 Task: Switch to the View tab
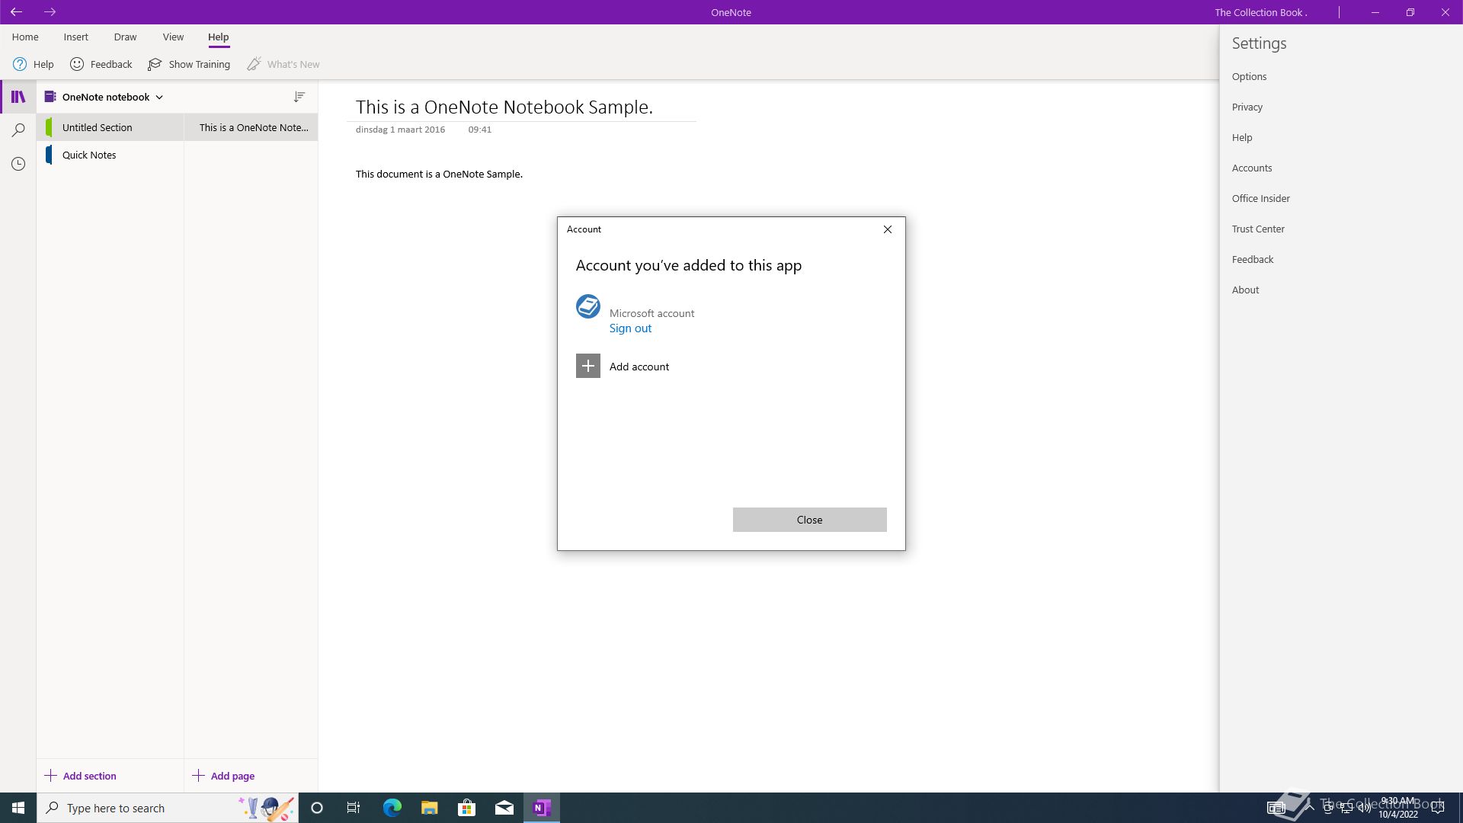click(173, 37)
